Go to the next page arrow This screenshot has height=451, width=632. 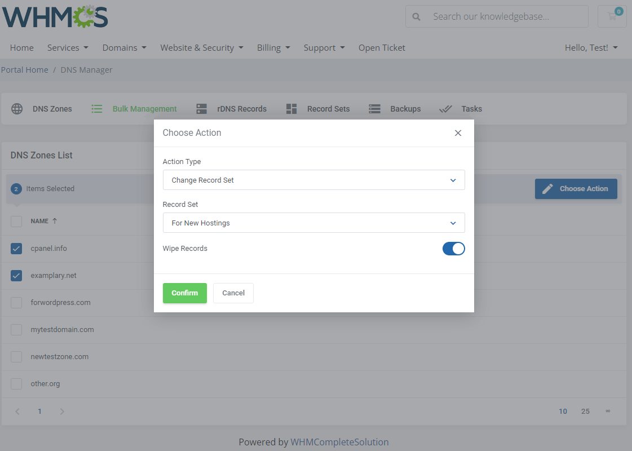62,412
